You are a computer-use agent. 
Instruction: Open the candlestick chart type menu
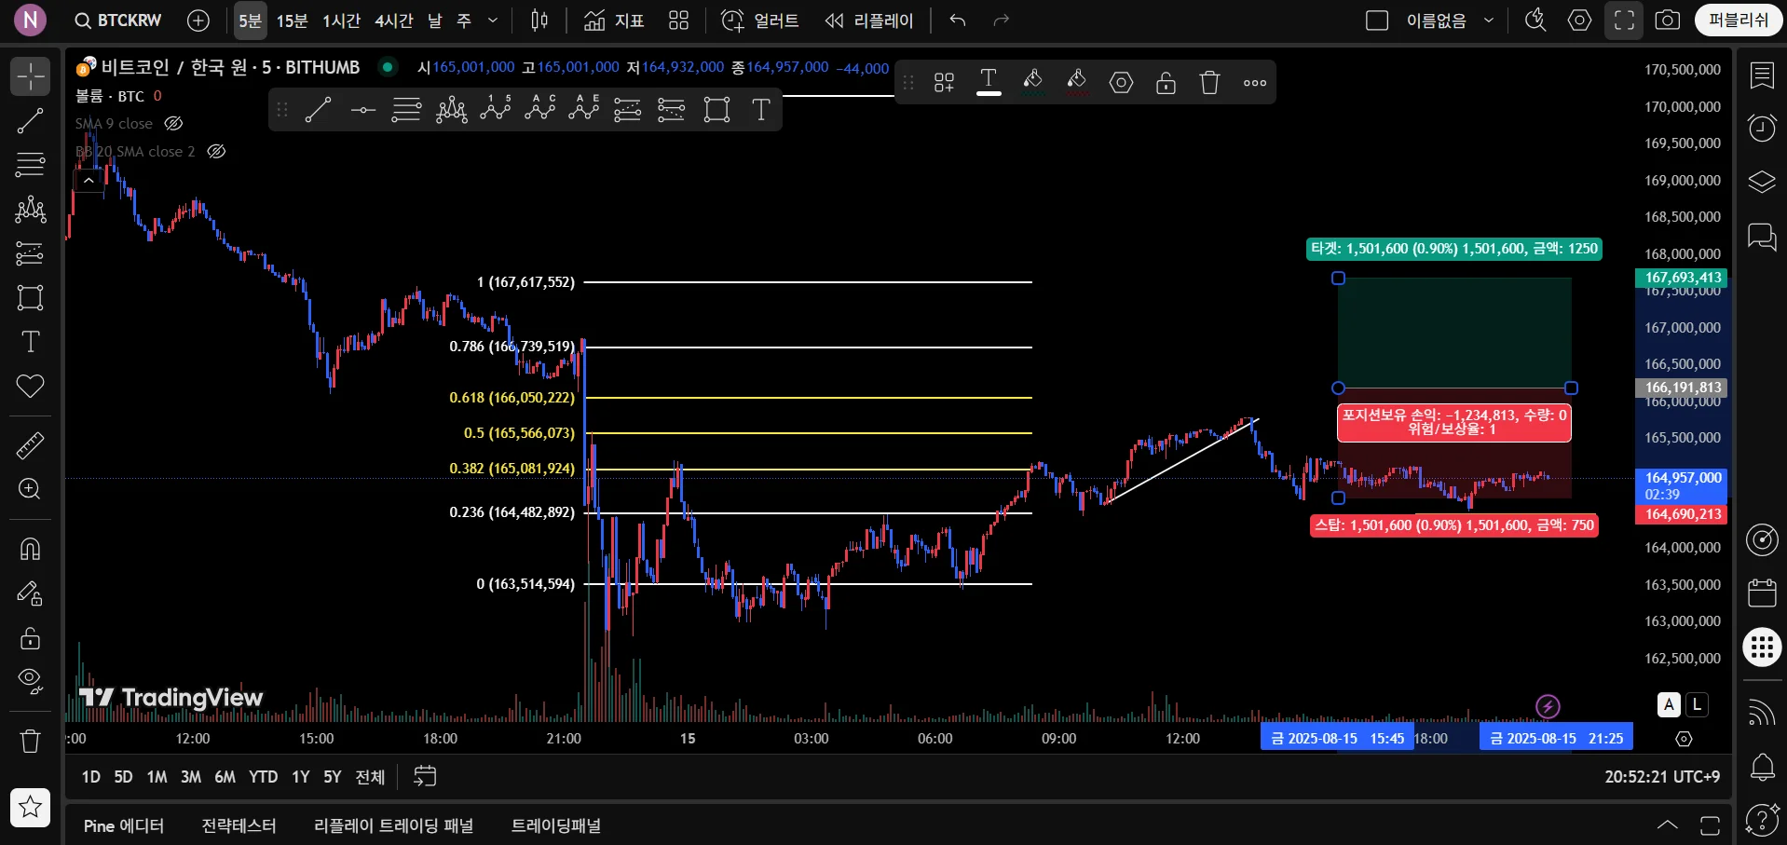(539, 20)
